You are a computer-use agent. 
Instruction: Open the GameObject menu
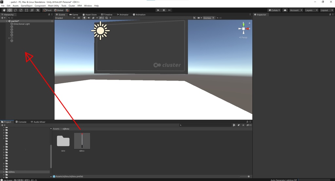tap(26, 6)
